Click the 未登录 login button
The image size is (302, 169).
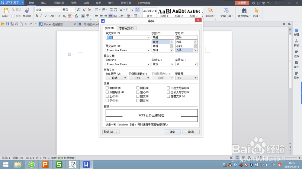pyautogui.click(x=242, y=3)
